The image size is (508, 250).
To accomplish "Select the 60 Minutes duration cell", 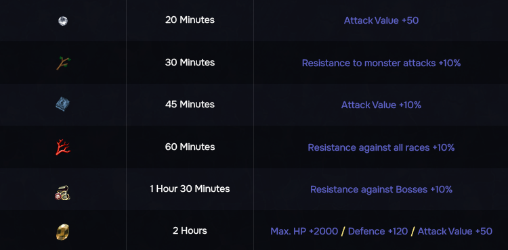I will point(190,147).
